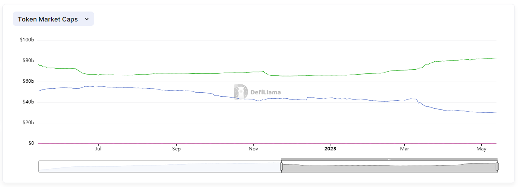
Task: Click the Nov label on the x-axis
Action: pos(253,149)
